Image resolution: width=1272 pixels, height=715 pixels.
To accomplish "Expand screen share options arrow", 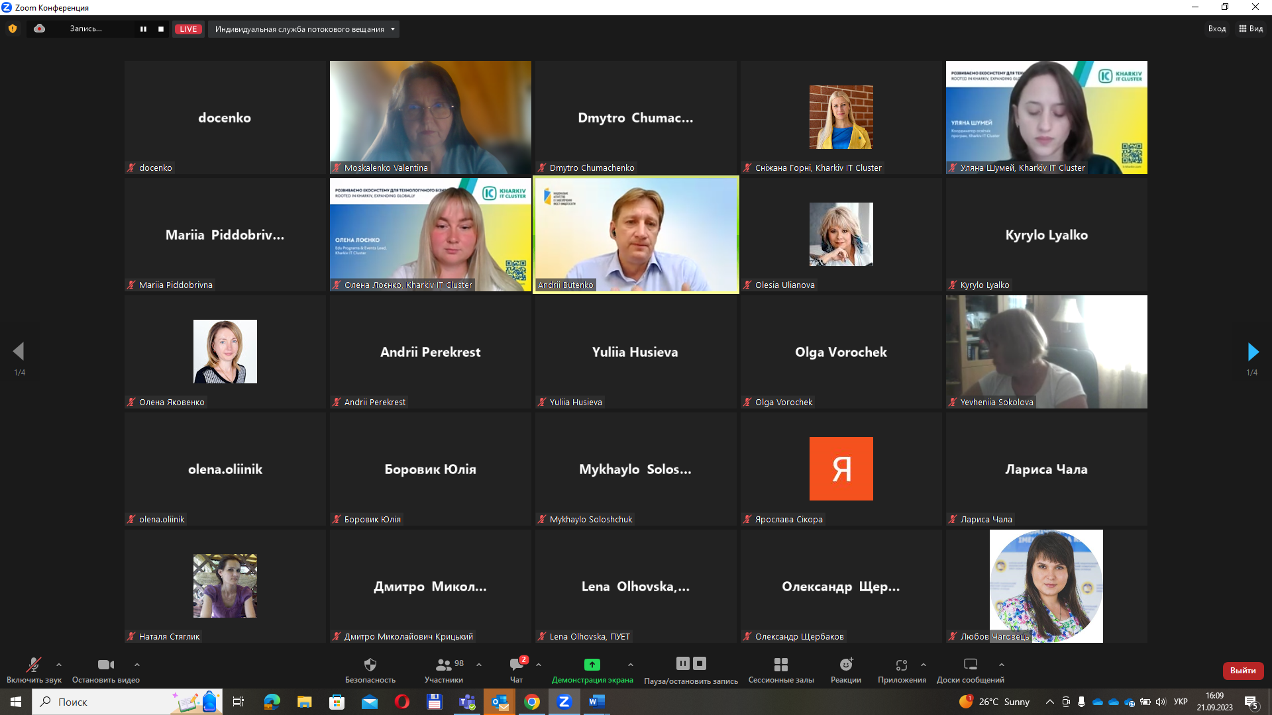I will pos(630,665).
